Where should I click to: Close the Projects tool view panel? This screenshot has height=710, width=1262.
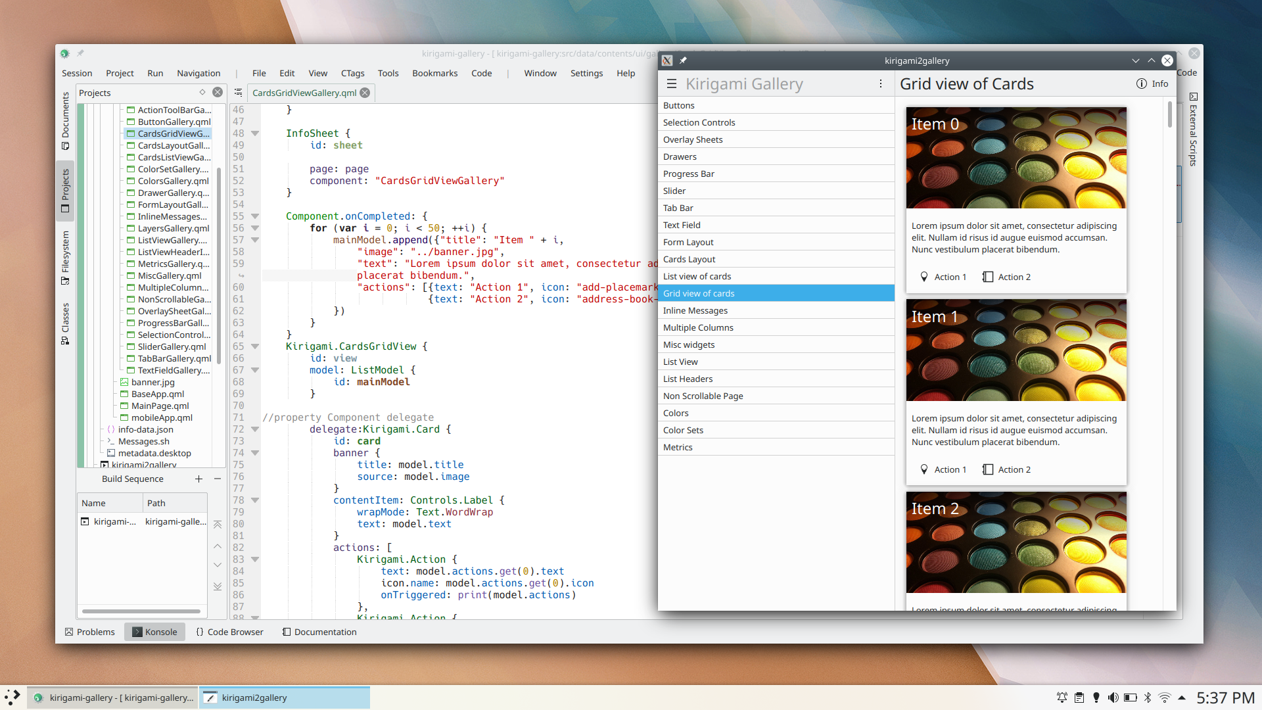218,92
